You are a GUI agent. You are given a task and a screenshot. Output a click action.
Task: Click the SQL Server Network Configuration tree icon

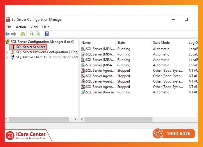[12, 52]
